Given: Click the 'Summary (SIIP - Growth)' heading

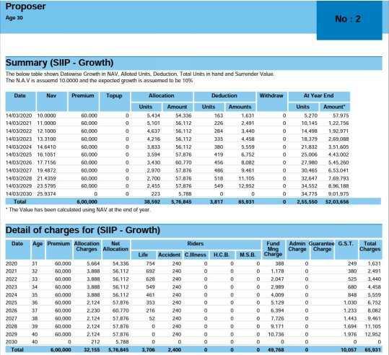Looking at the screenshot, I should point(59,63).
